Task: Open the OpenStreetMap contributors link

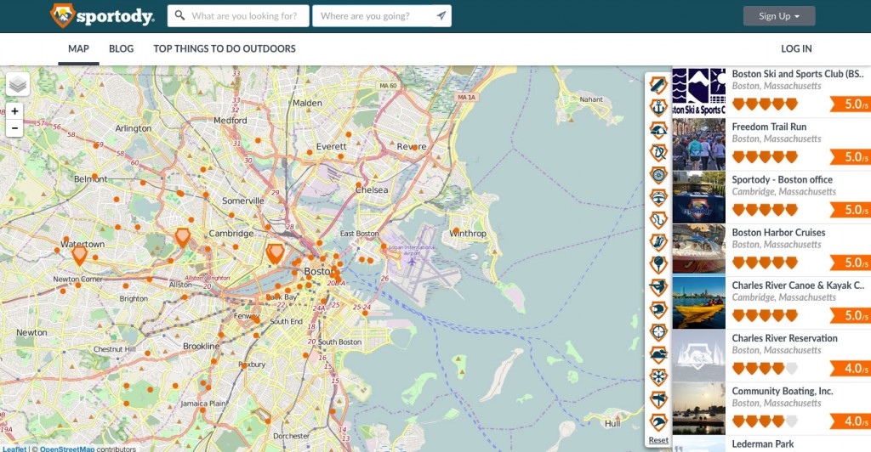Action: [x=67, y=449]
